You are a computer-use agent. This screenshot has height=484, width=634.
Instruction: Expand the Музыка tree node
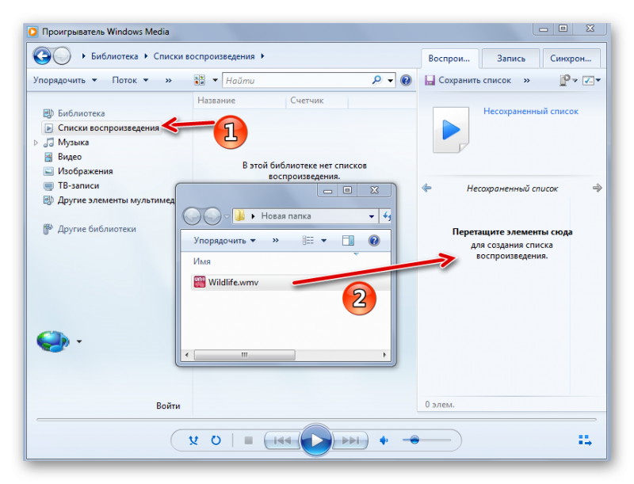coord(36,143)
